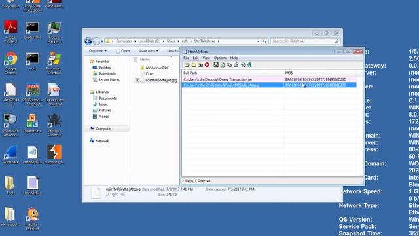Open the Share with dropdown
Image resolution: width=419 pixels, height=236 pixels.
[x=148, y=51]
